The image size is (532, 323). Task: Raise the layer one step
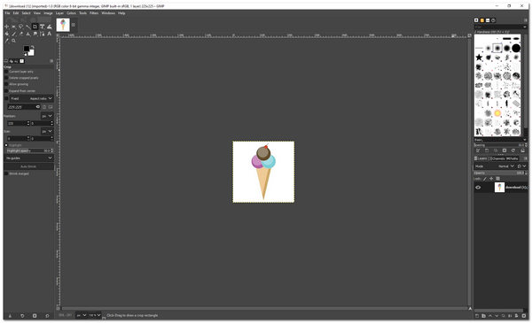point(490,316)
